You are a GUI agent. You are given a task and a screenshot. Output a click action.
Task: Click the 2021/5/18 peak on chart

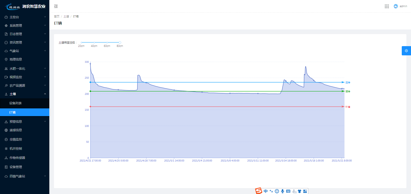306,67
